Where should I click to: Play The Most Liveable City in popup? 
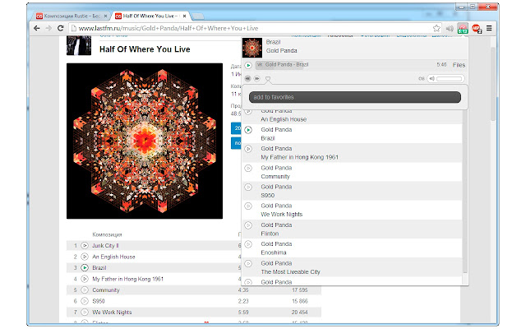pos(248,263)
